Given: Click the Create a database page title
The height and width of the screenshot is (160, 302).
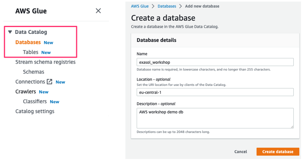Looking at the screenshot, I should click(x=163, y=18).
